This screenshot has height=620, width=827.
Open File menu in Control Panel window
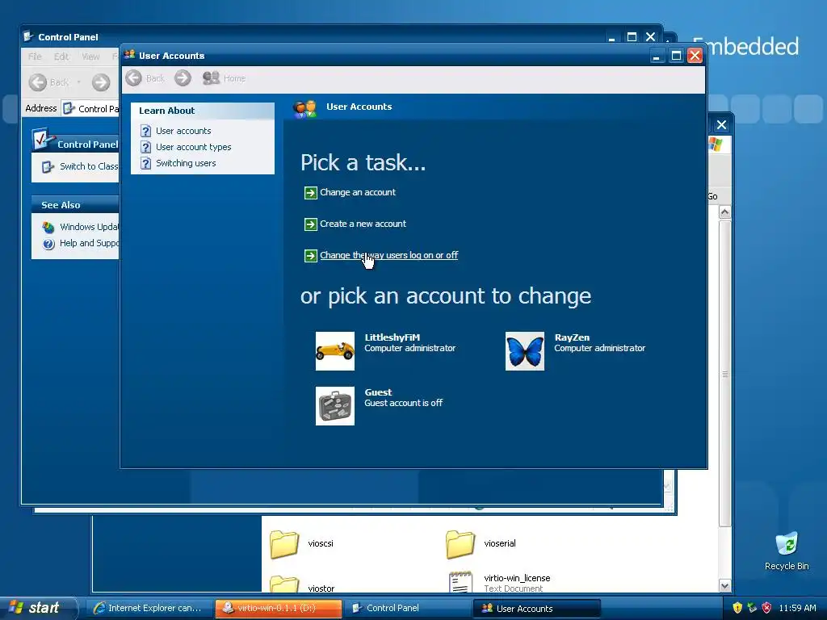[35, 57]
